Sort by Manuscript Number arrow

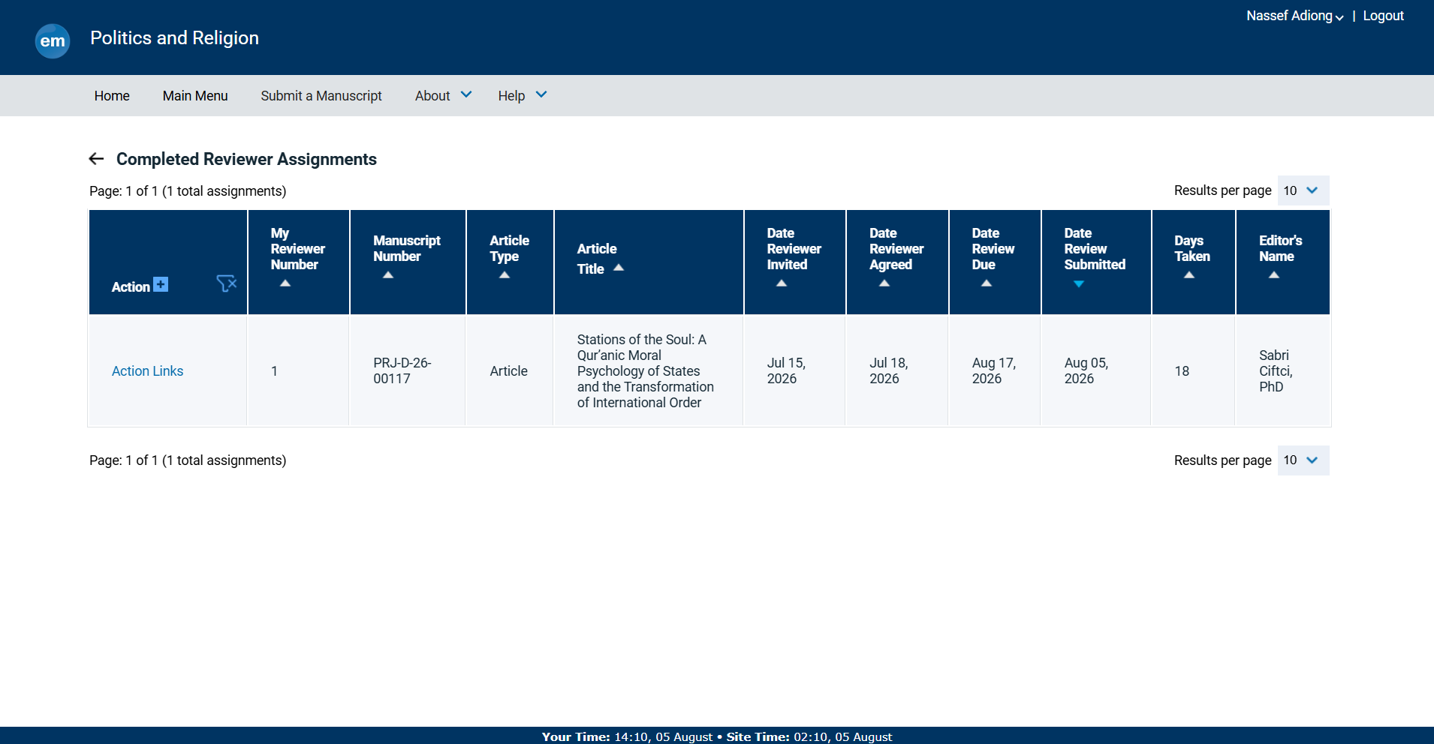coord(388,275)
